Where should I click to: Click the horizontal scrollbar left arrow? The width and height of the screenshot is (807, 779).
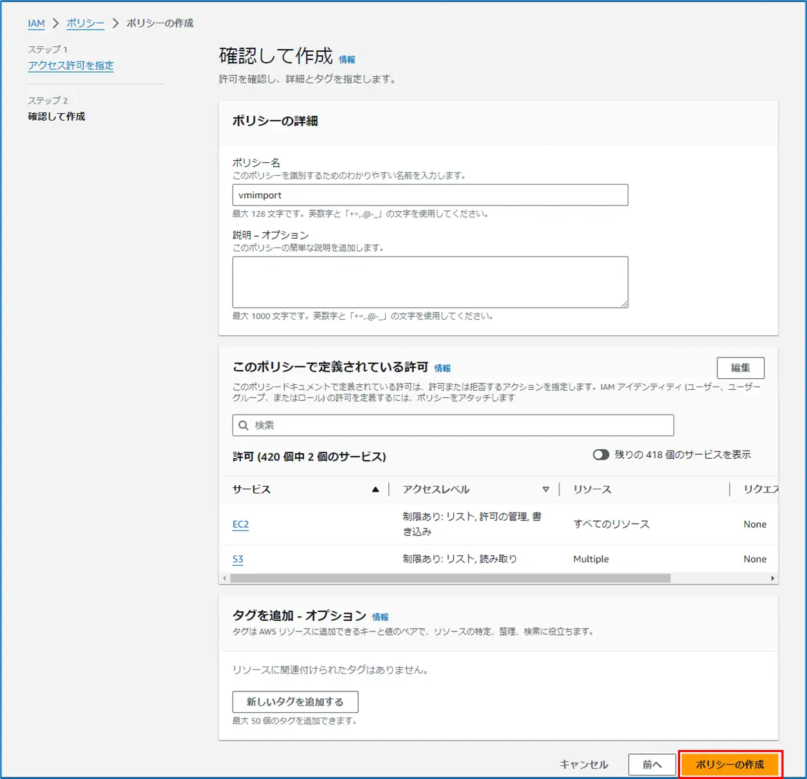(x=224, y=578)
